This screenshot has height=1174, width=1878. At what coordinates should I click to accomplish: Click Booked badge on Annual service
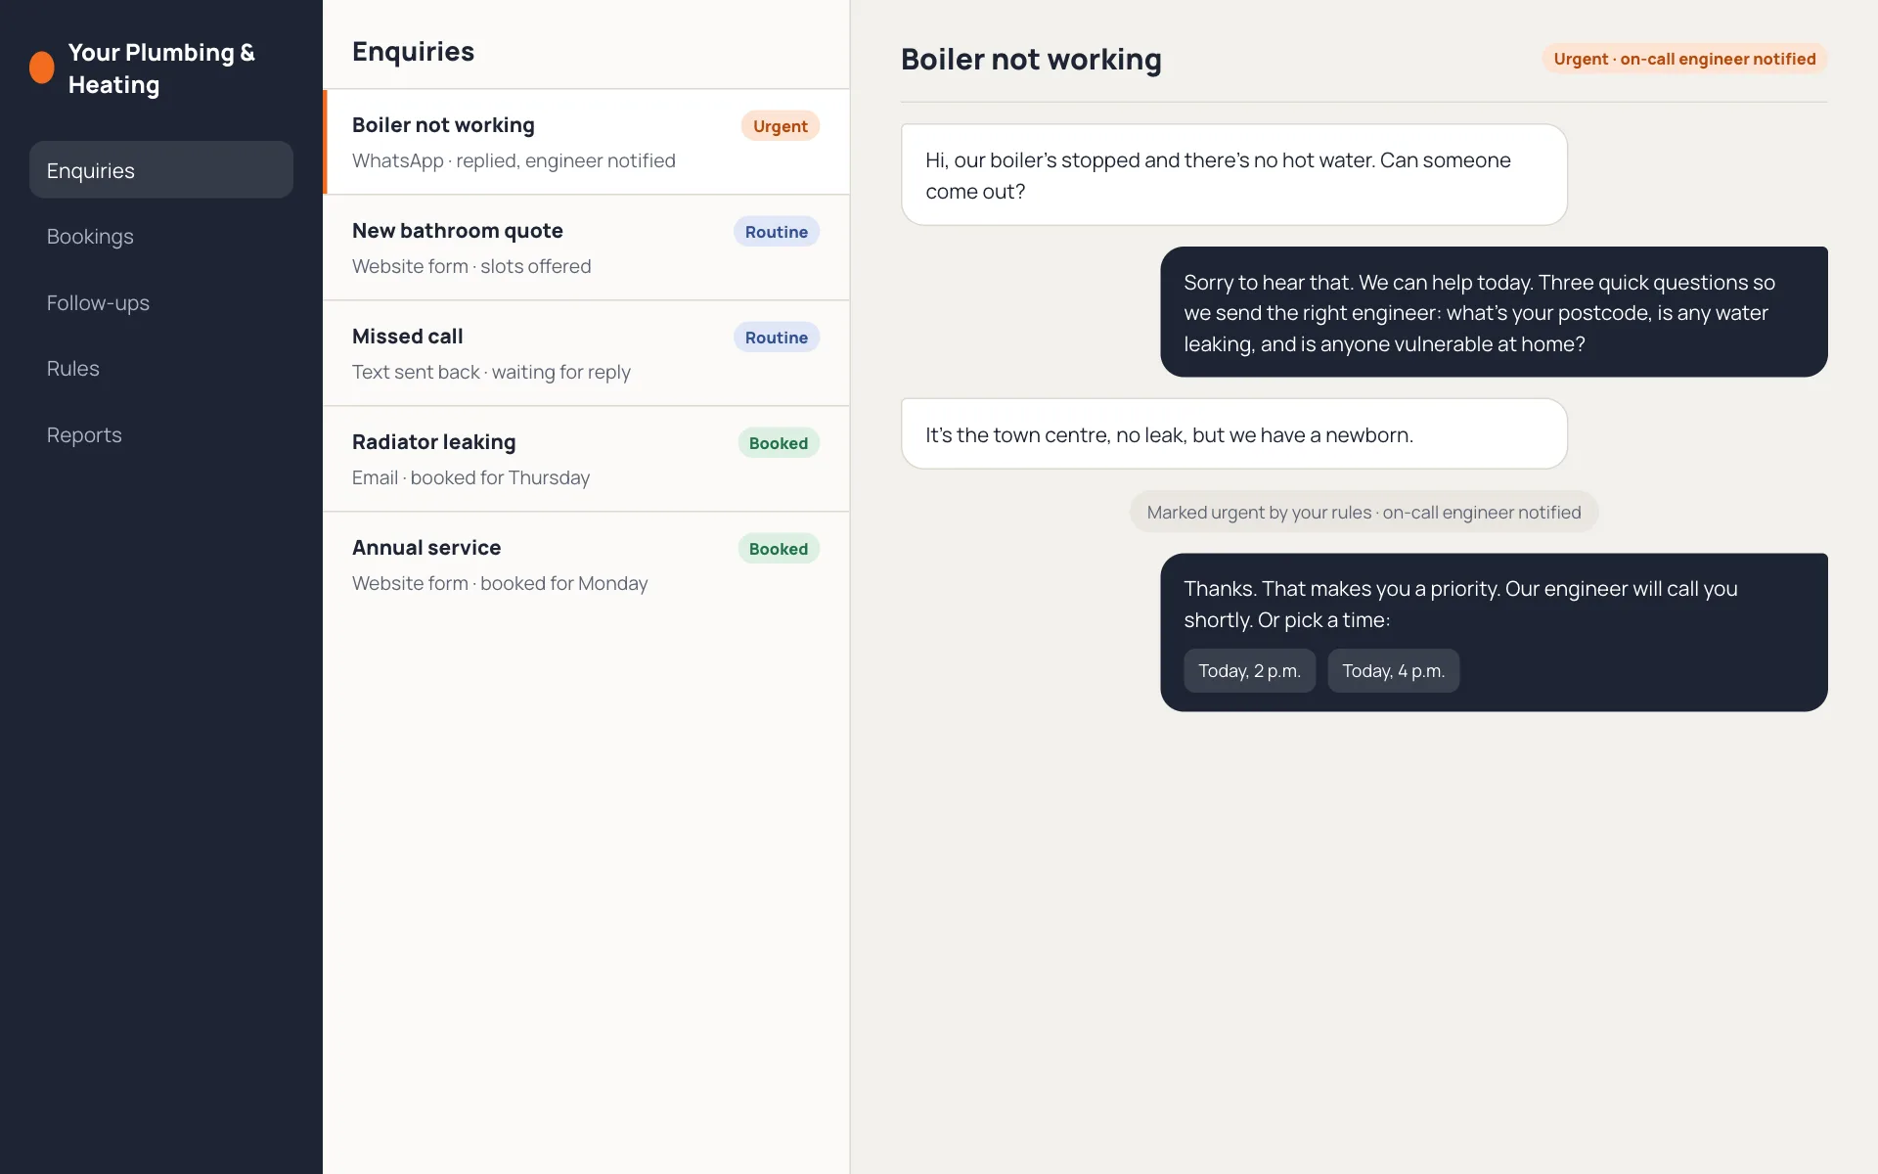click(779, 549)
